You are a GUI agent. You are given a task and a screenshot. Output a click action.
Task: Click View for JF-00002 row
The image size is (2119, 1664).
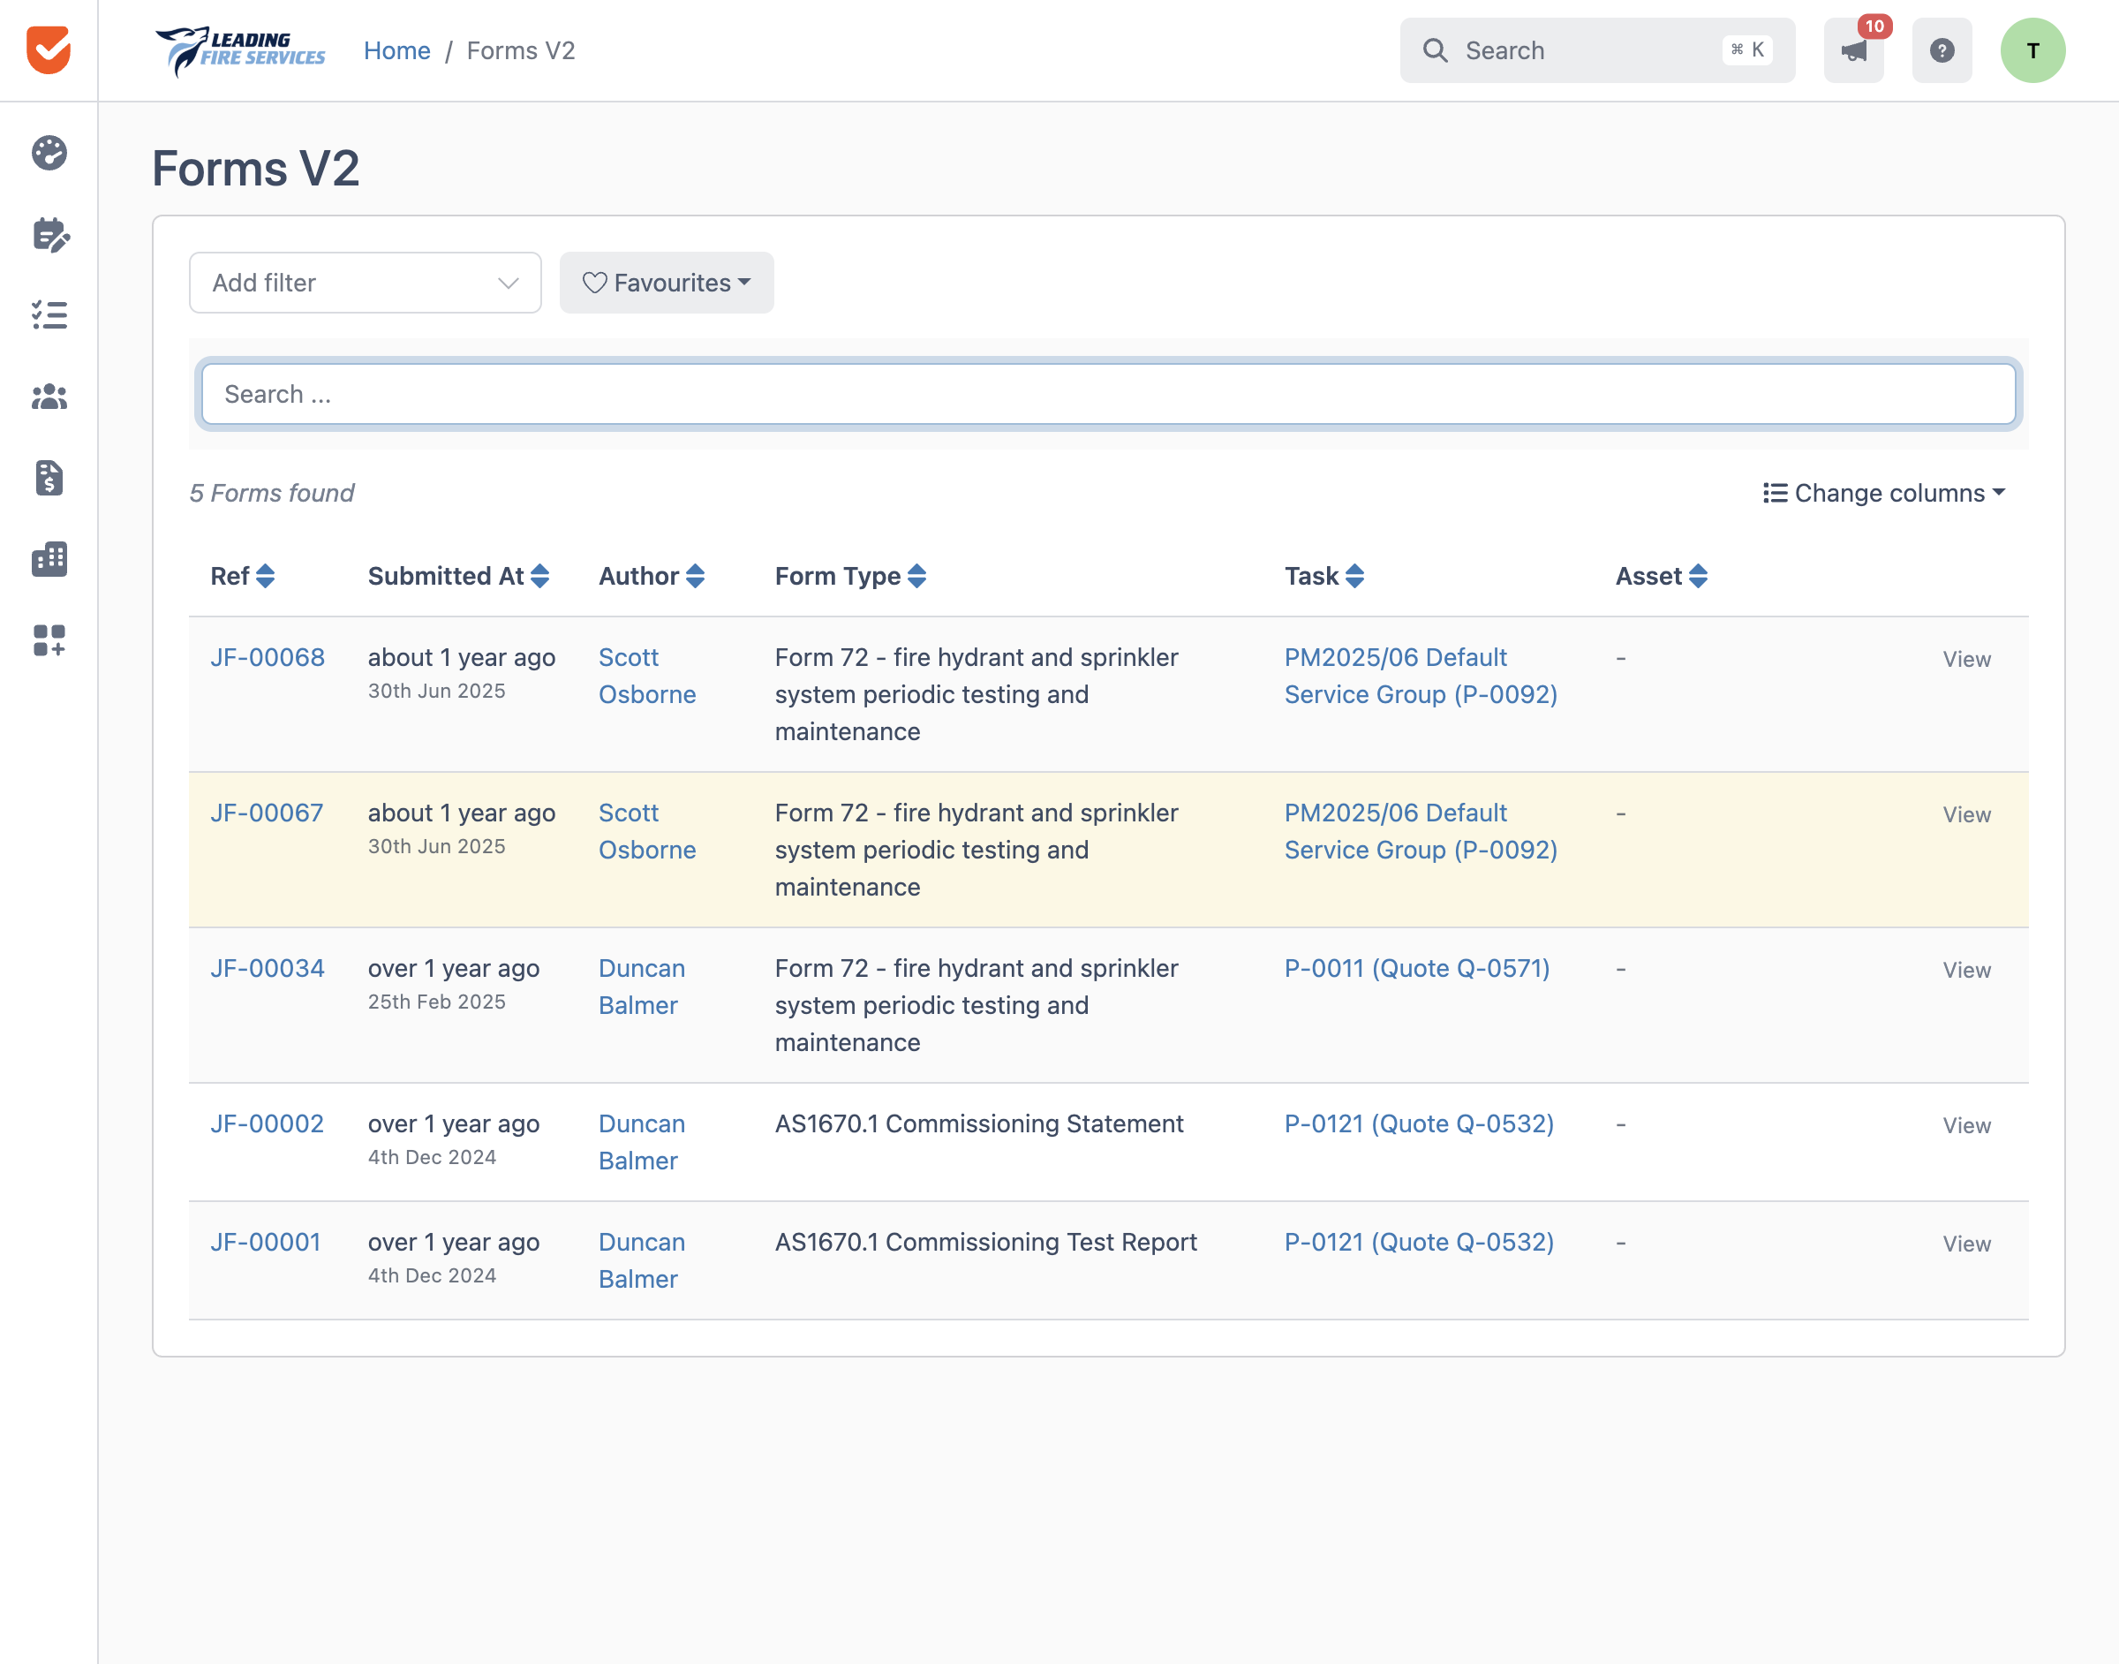click(1966, 1125)
